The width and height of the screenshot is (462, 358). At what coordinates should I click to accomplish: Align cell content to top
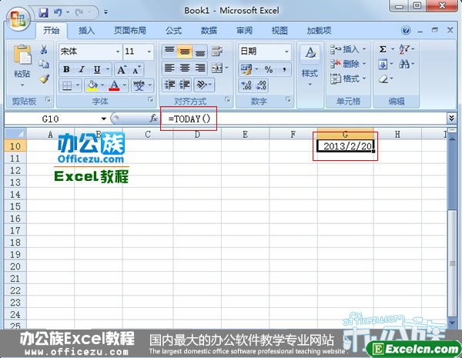point(169,52)
